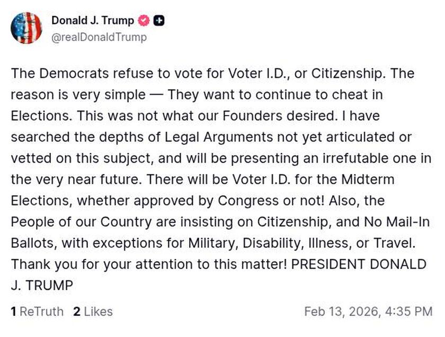445x337 pixels.
Task: Open the @realDonaldTrump handle
Action: [97, 38]
